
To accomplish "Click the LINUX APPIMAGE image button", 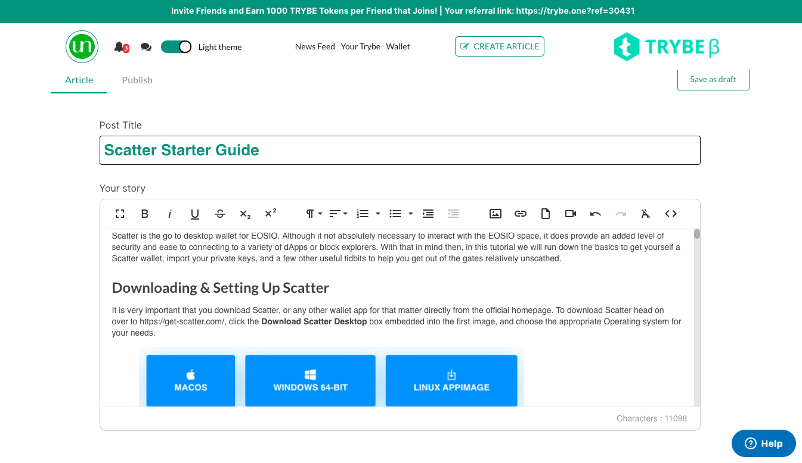I will coord(451,381).
